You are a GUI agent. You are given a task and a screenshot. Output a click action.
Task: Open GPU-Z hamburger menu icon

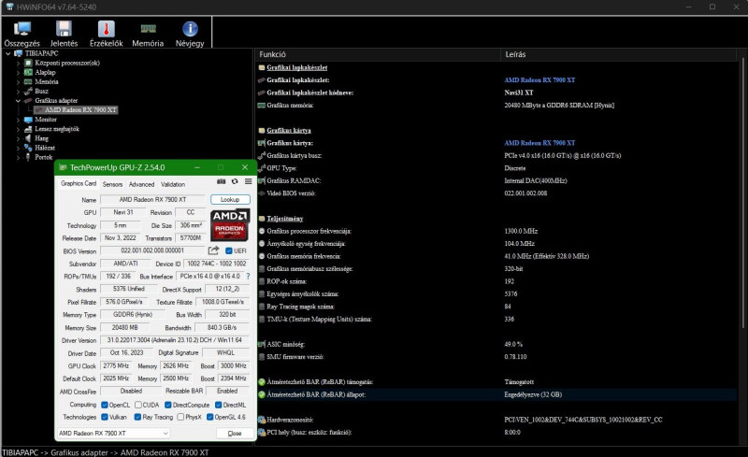click(249, 181)
